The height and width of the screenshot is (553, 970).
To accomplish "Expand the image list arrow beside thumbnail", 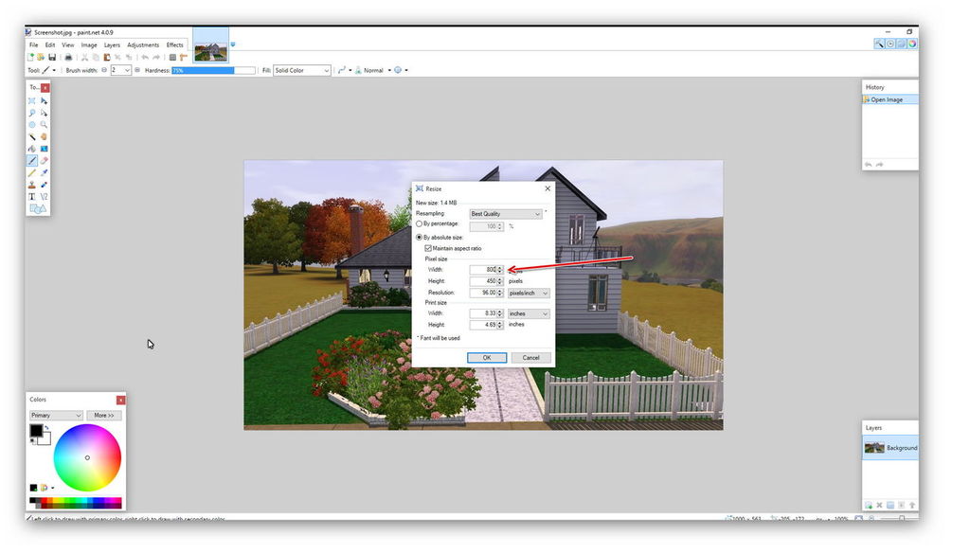I will tap(233, 45).
